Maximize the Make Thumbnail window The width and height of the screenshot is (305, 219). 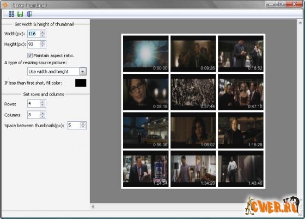pos(280,4)
